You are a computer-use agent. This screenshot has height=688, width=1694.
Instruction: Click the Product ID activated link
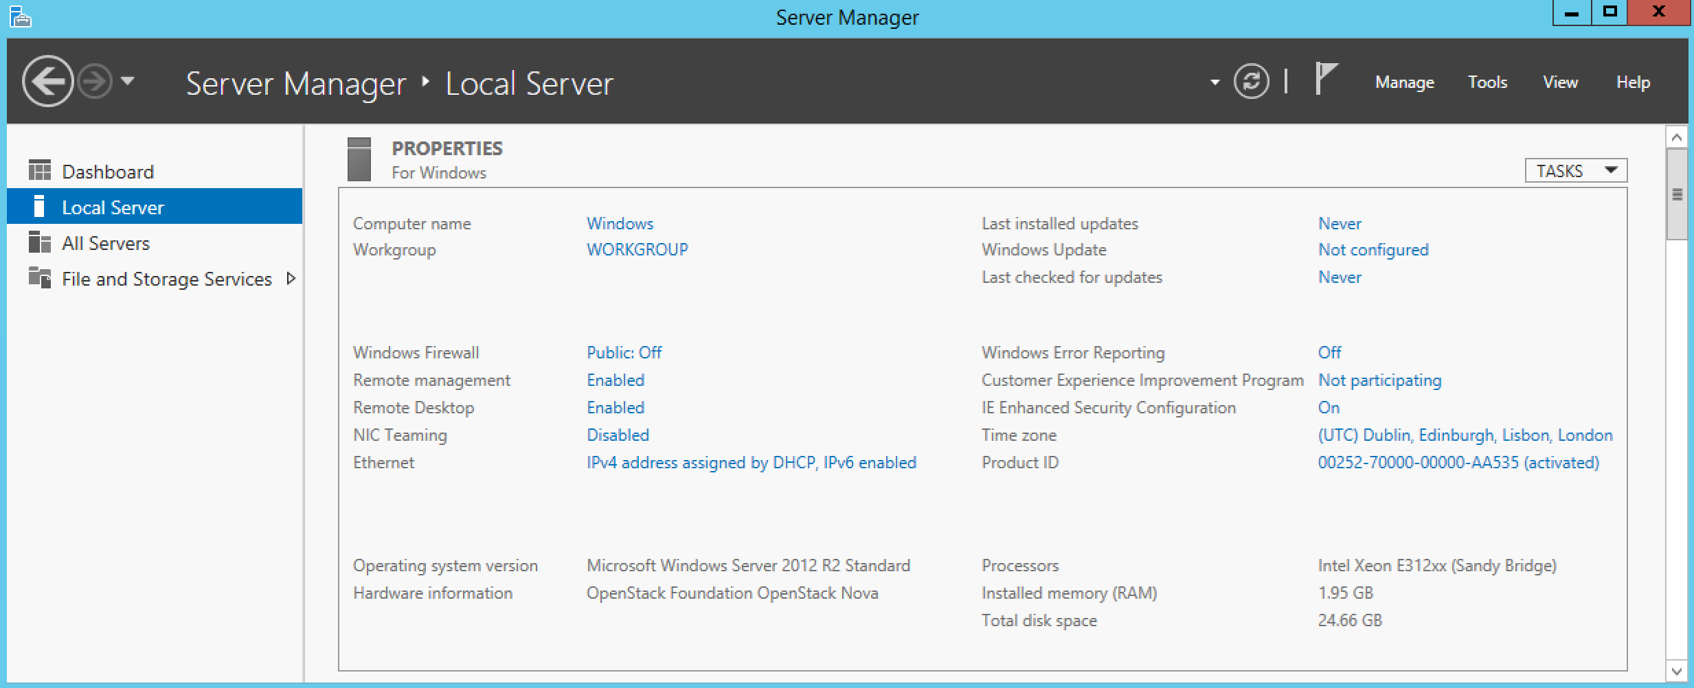pyautogui.click(x=1458, y=462)
